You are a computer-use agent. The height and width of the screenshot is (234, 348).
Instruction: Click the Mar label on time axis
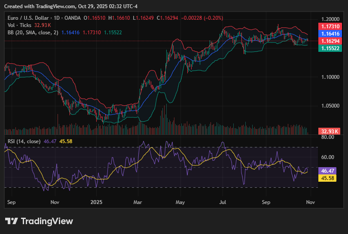[137, 201]
